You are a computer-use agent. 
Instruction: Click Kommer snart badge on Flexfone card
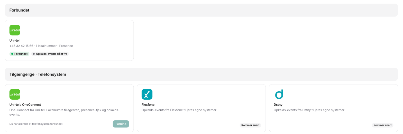(x=250, y=125)
